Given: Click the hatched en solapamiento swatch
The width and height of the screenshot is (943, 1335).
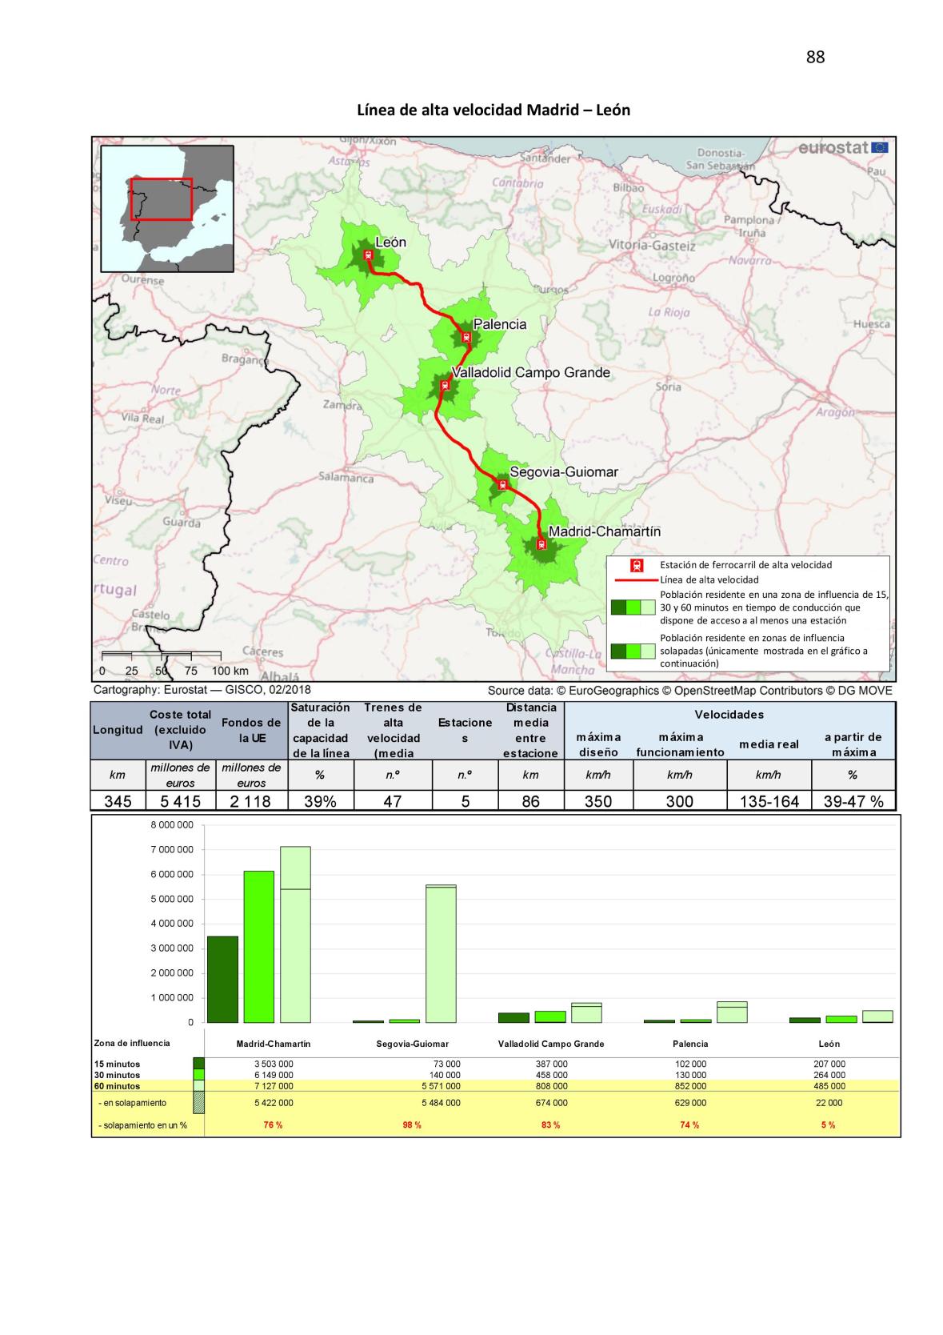Looking at the screenshot, I should coord(198,1103).
